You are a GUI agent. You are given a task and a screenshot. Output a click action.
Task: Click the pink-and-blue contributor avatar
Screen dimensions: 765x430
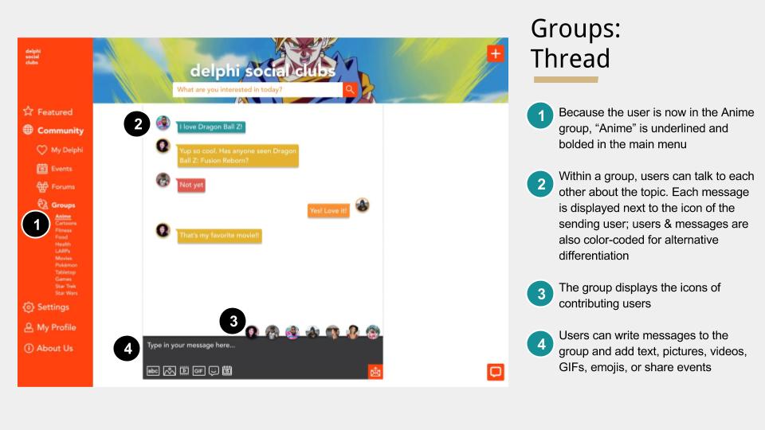pos(292,332)
